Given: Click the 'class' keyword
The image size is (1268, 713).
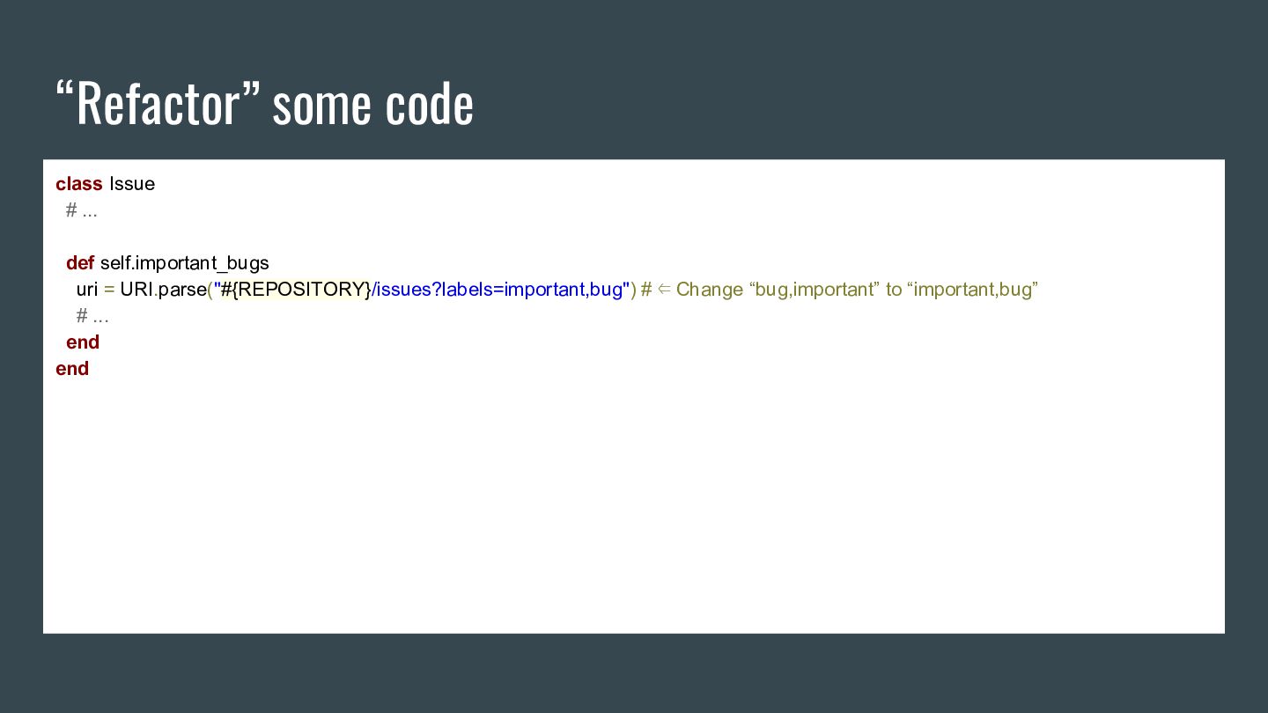Looking at the screenshot, I should 79,184.
